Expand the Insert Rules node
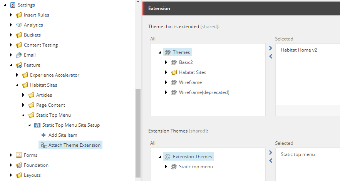 tap(11, 15)
